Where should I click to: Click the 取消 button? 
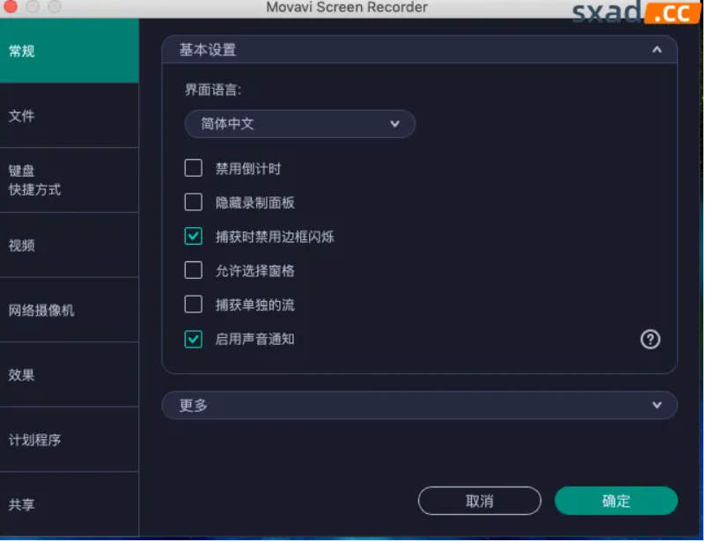click(x=481, y=502)
